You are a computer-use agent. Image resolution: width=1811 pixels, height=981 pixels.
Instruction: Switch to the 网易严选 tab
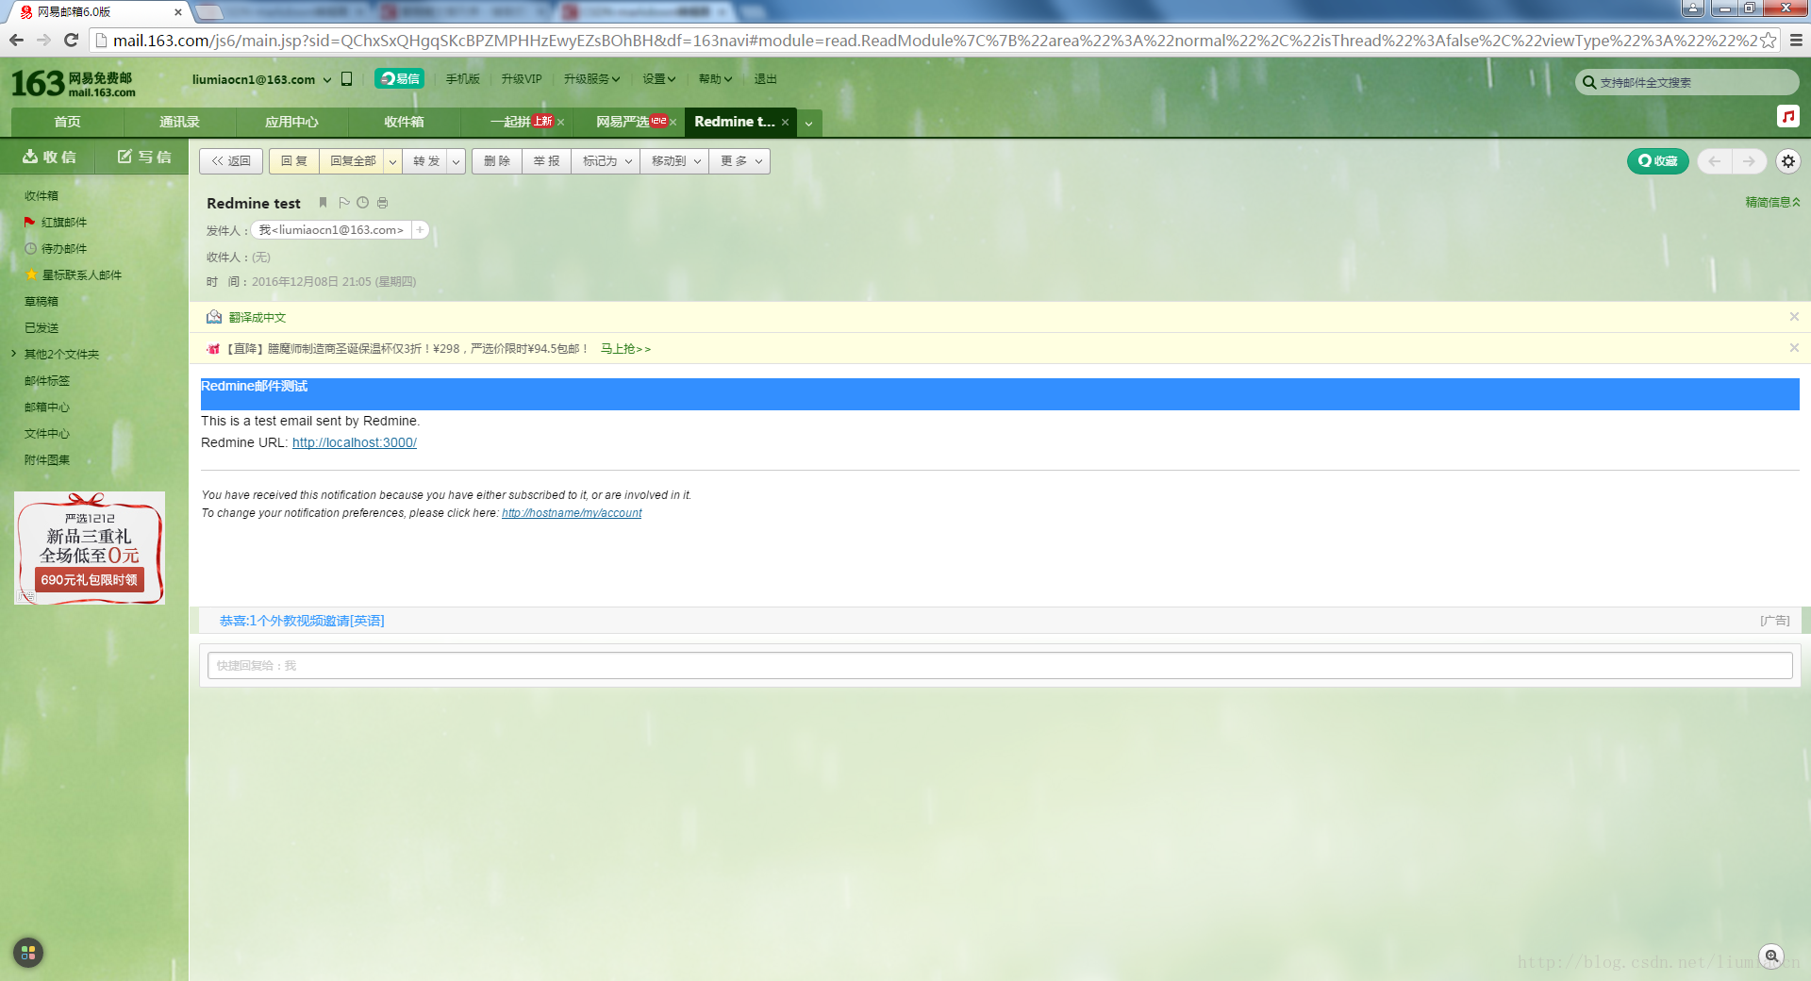(623, 122)
